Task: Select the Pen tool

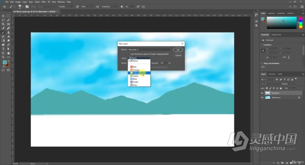Action: click(9, 45)
